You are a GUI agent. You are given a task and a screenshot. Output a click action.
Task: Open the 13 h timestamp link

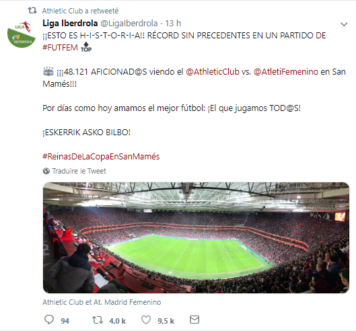(173, 23)
